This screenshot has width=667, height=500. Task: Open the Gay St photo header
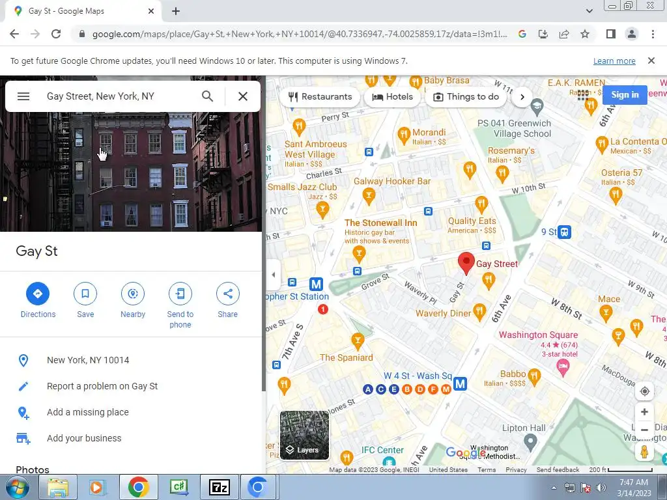pos(131,172)
